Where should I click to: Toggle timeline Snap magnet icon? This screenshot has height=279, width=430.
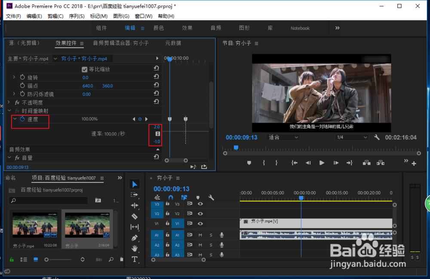(171, 198)
